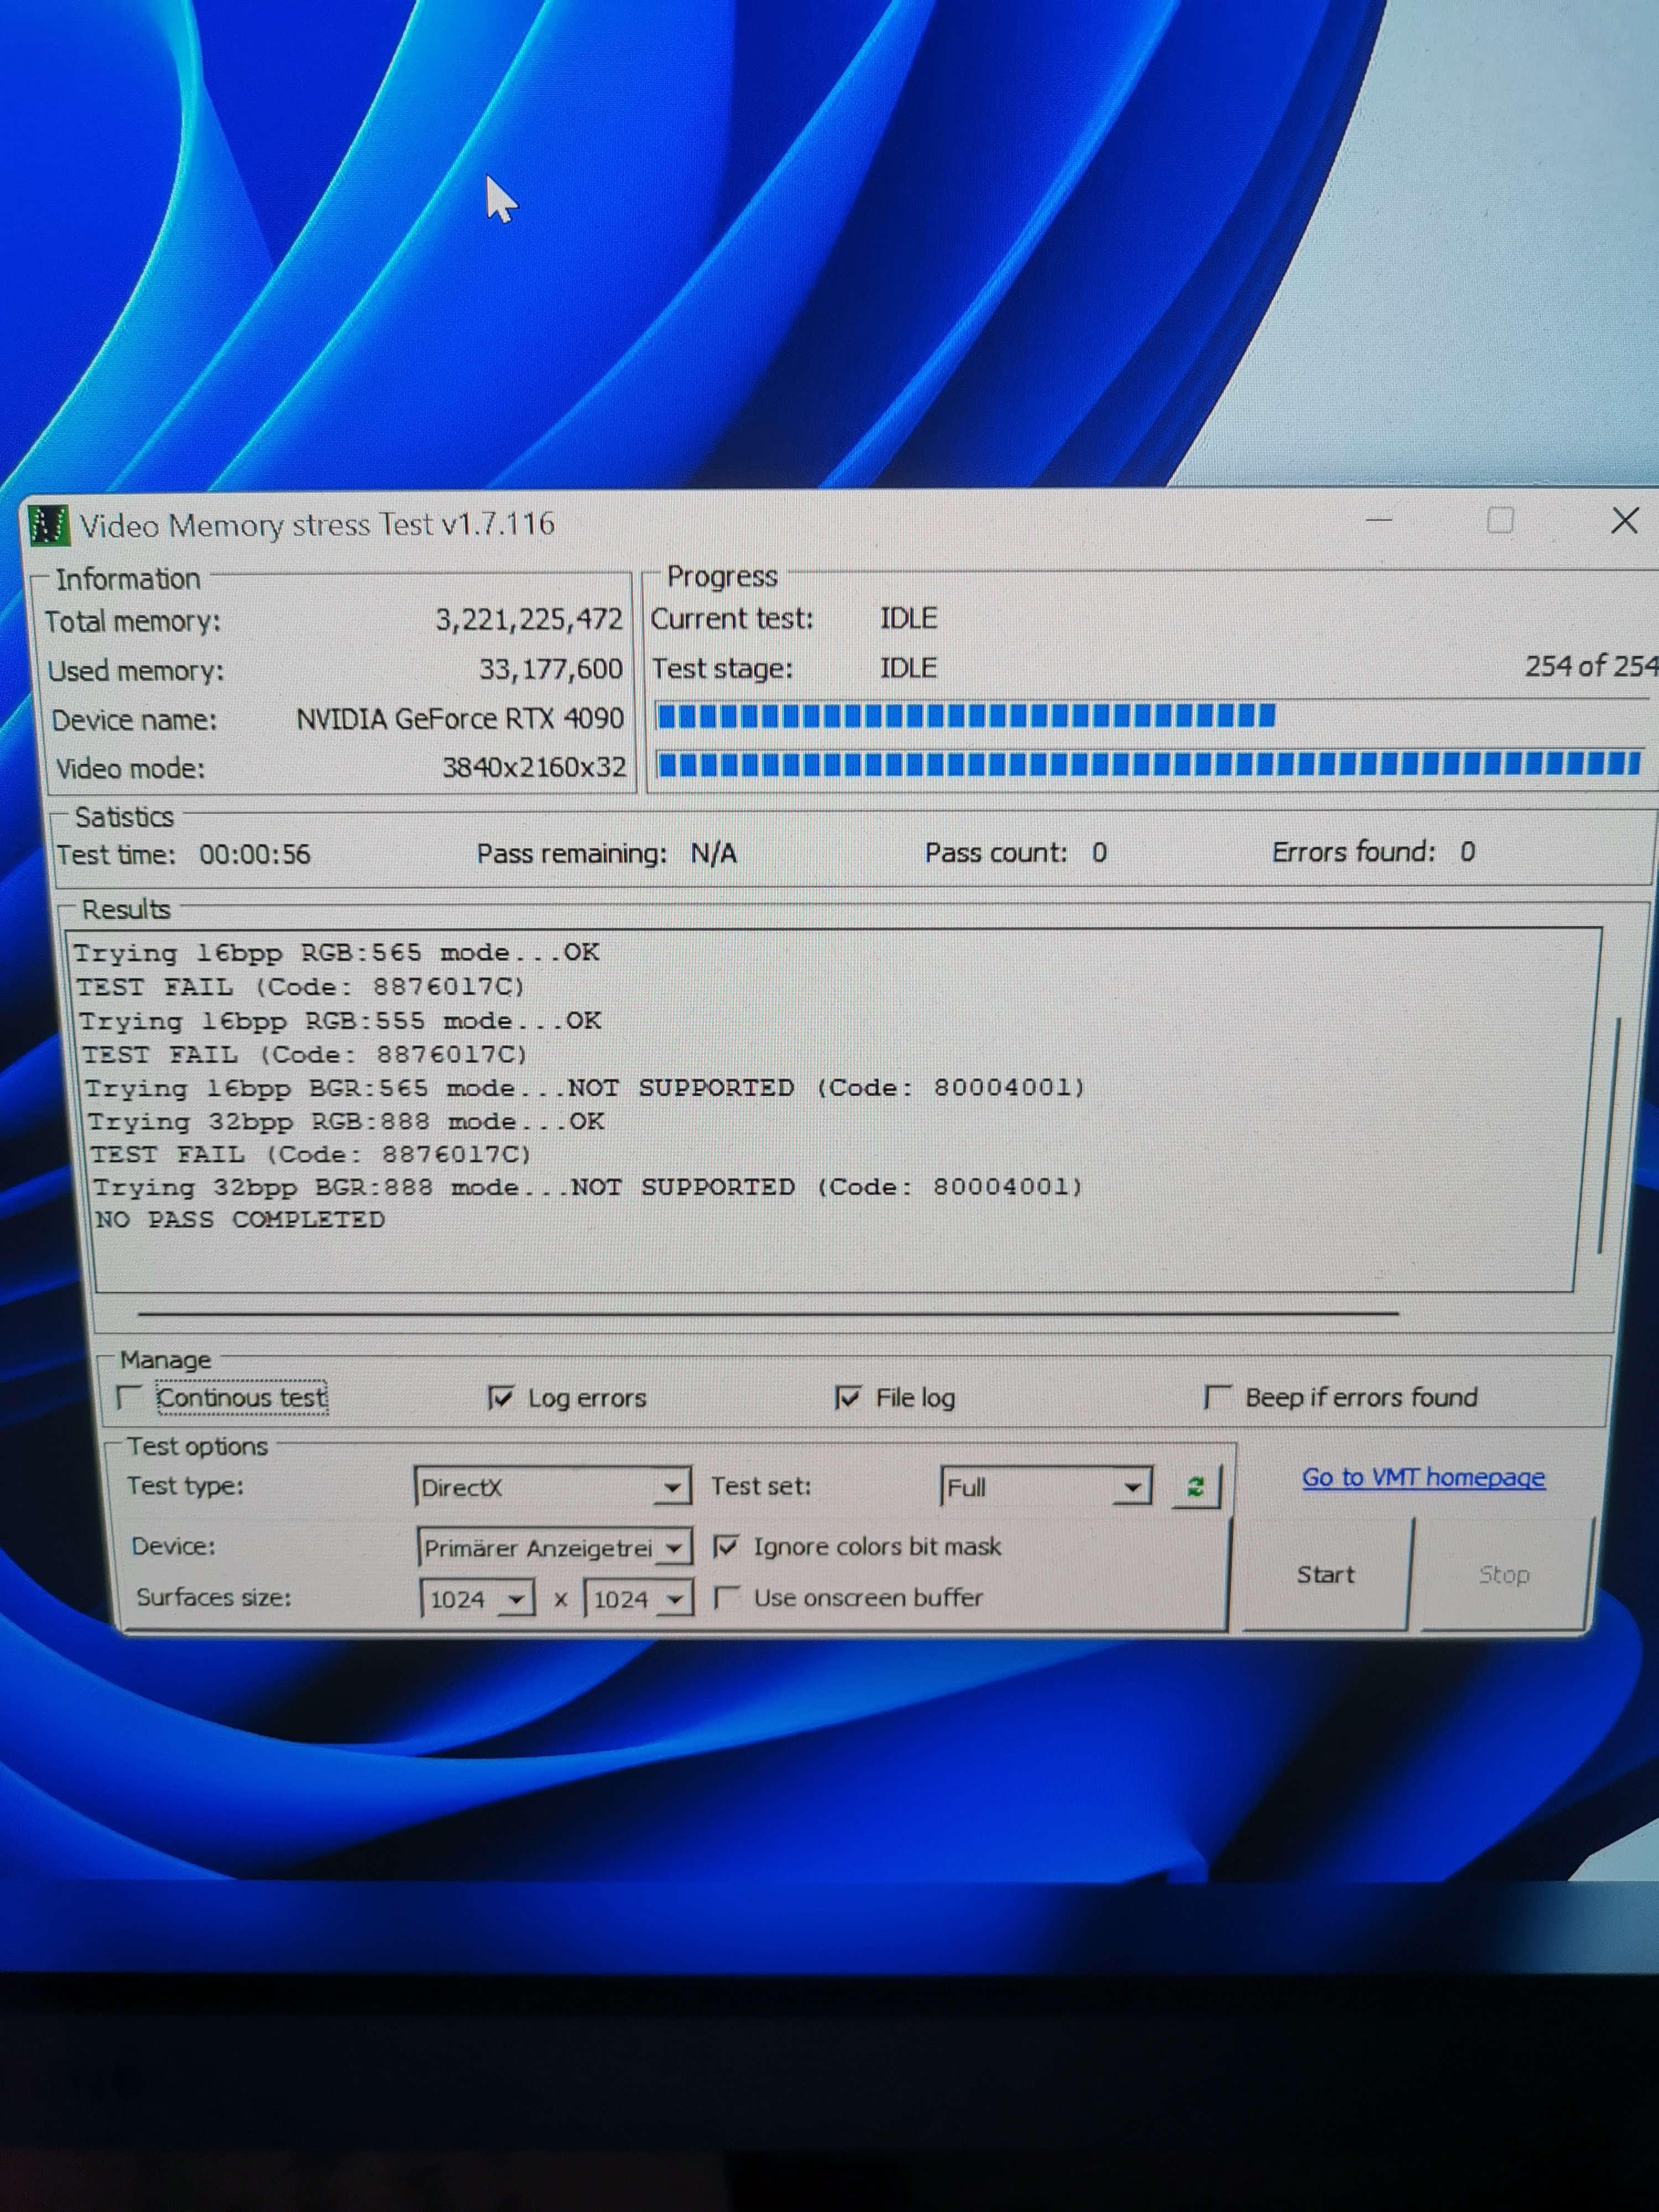Open the surface width 1024 dropdown
The width and height of the screenshot is (1659, 2212).
(516, 1600)
